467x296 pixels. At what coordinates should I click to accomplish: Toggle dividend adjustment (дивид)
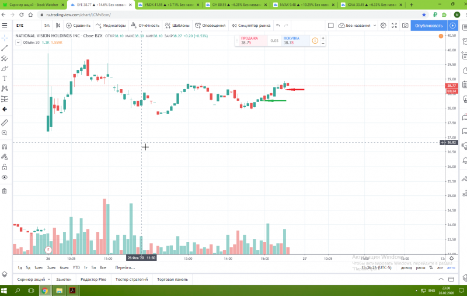[x=406, y=267]
